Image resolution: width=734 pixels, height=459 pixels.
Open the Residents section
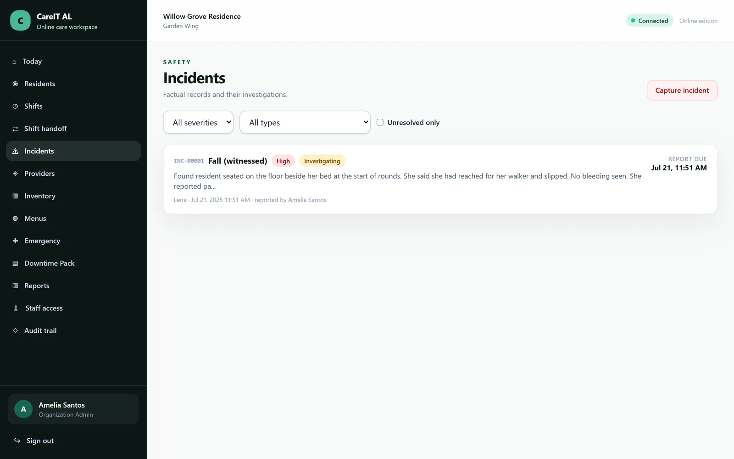(x=73, y=84)
